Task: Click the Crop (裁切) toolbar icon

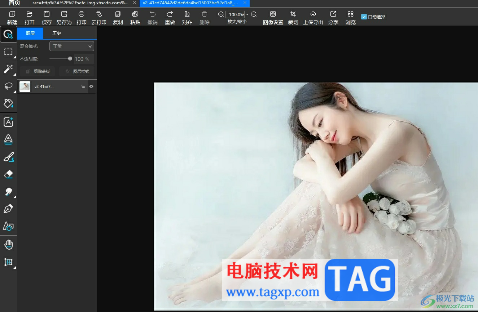Action: click(293, 14)
